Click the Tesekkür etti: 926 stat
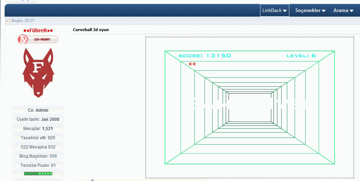The width and height of the screenshot is (360, 181). (38, 138)
